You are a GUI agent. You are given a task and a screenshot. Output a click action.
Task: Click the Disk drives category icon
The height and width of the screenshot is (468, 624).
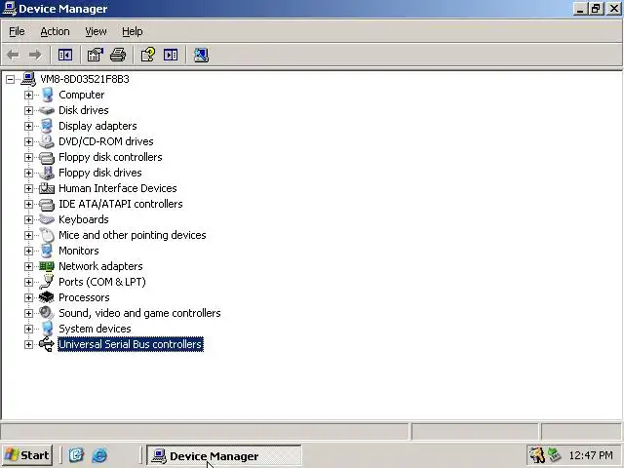pos(47,110)
